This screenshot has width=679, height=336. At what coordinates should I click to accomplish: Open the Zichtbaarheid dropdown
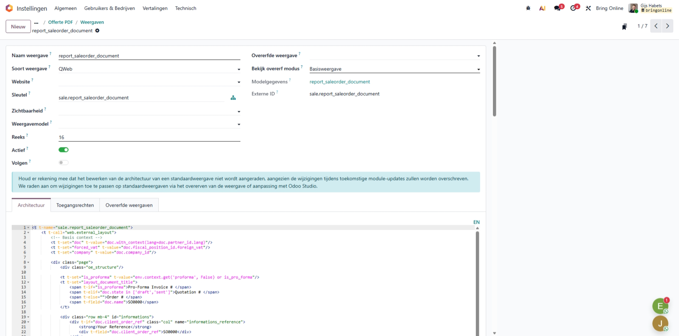(x=149, y=111)
